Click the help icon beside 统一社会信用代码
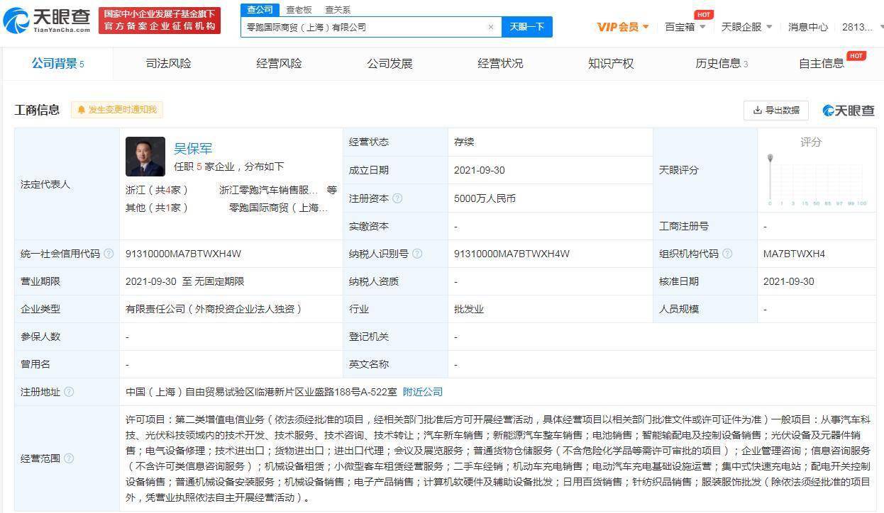The width and height of the screenshot is (884, 513). click(109, 254)
